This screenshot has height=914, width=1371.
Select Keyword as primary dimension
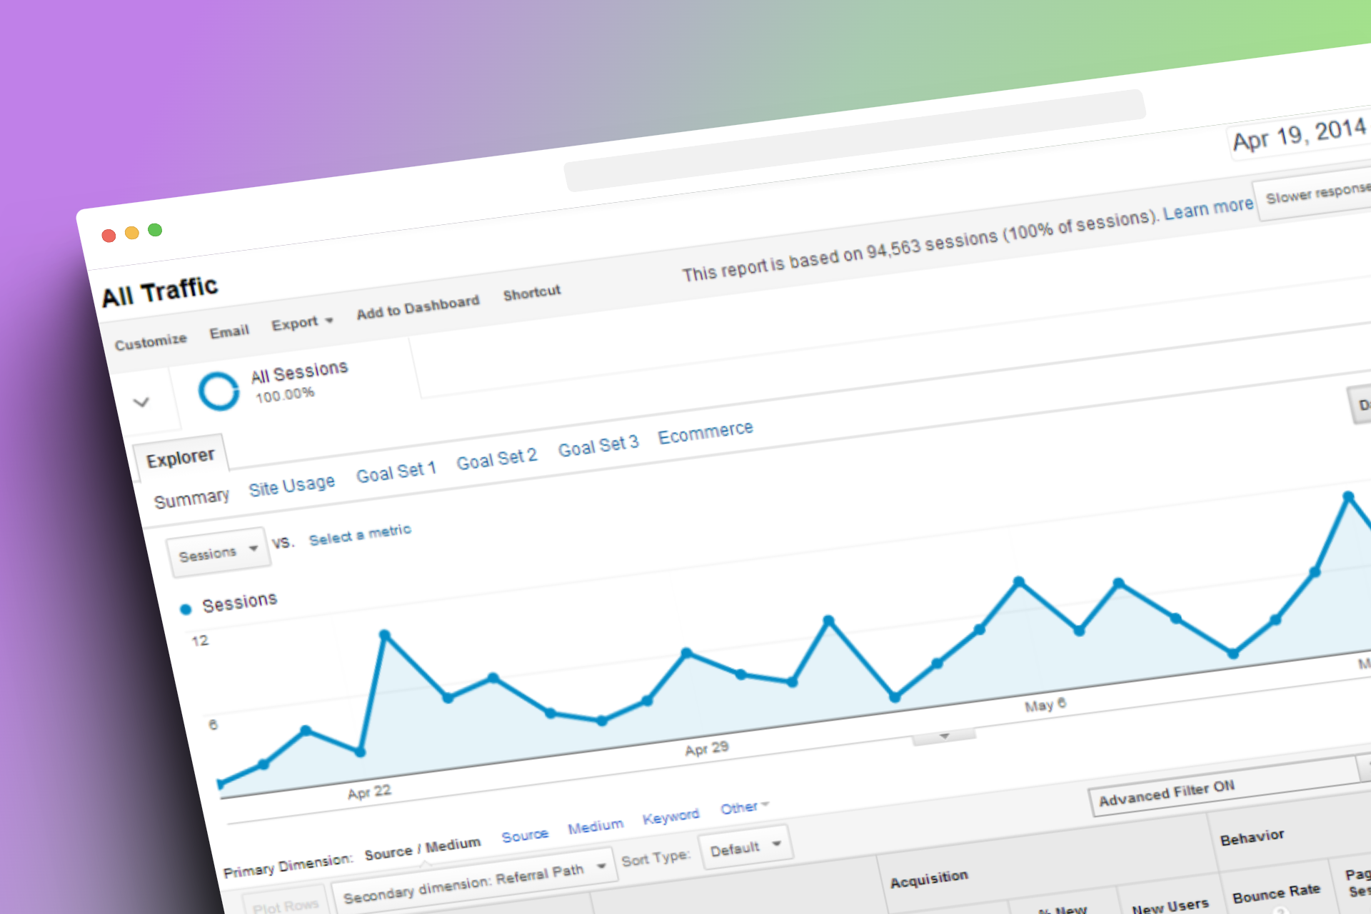(671, 816)
